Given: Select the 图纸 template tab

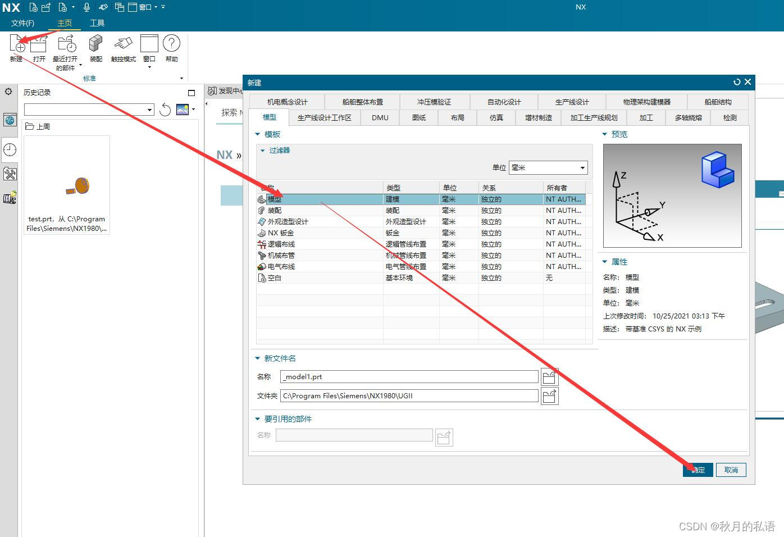Looking at the screenshot, I should point(419,117).
